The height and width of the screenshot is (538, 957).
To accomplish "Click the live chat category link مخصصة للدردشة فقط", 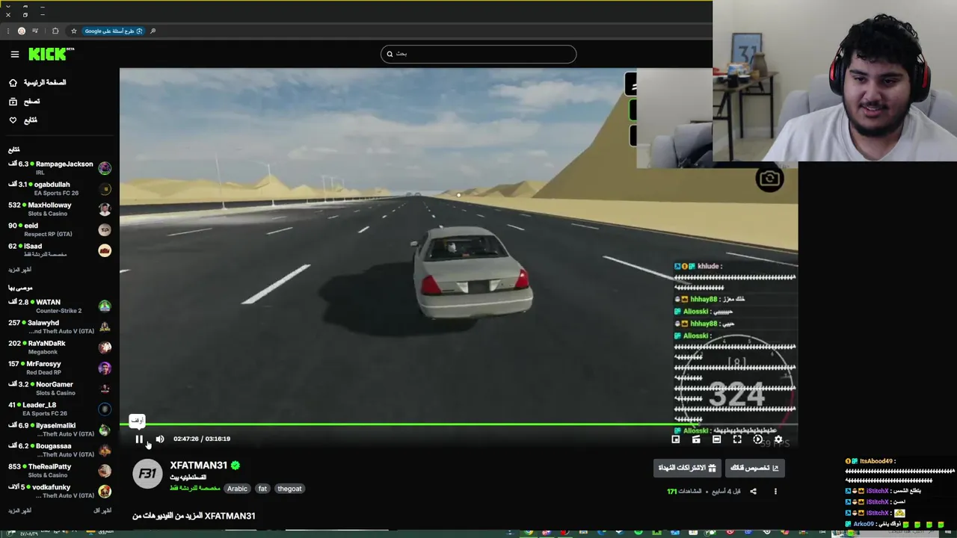I will pos(194,488).
